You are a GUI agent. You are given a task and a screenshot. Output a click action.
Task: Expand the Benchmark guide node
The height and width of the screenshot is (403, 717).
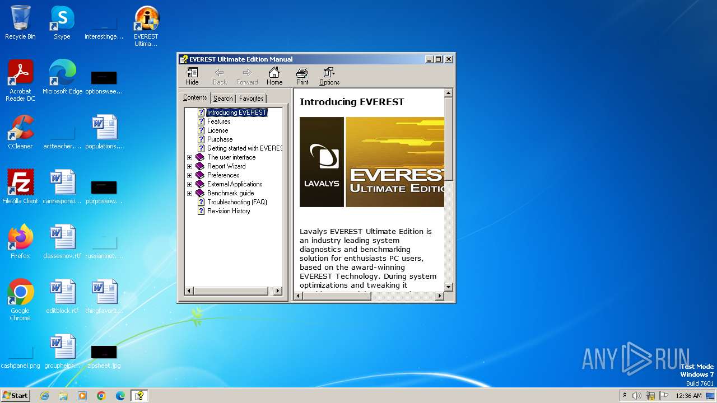189,193
